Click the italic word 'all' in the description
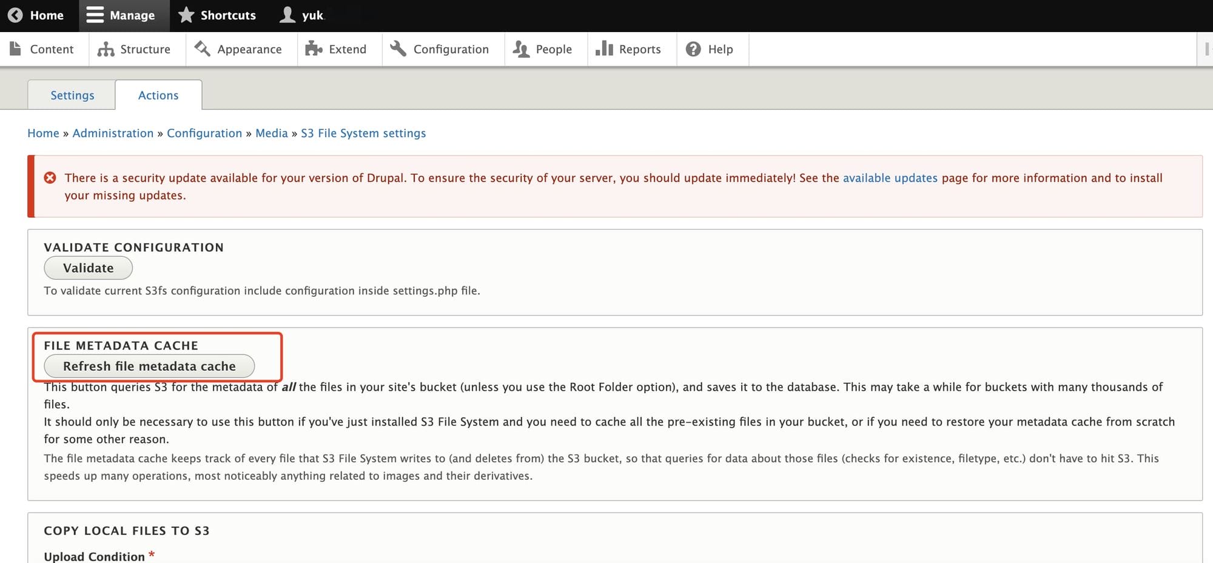 click(x=289, y=386)
